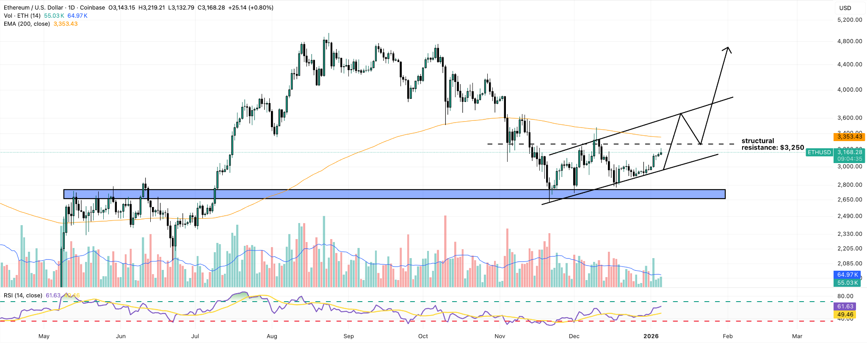Click the 4,800.00 level on price scale

850,41
